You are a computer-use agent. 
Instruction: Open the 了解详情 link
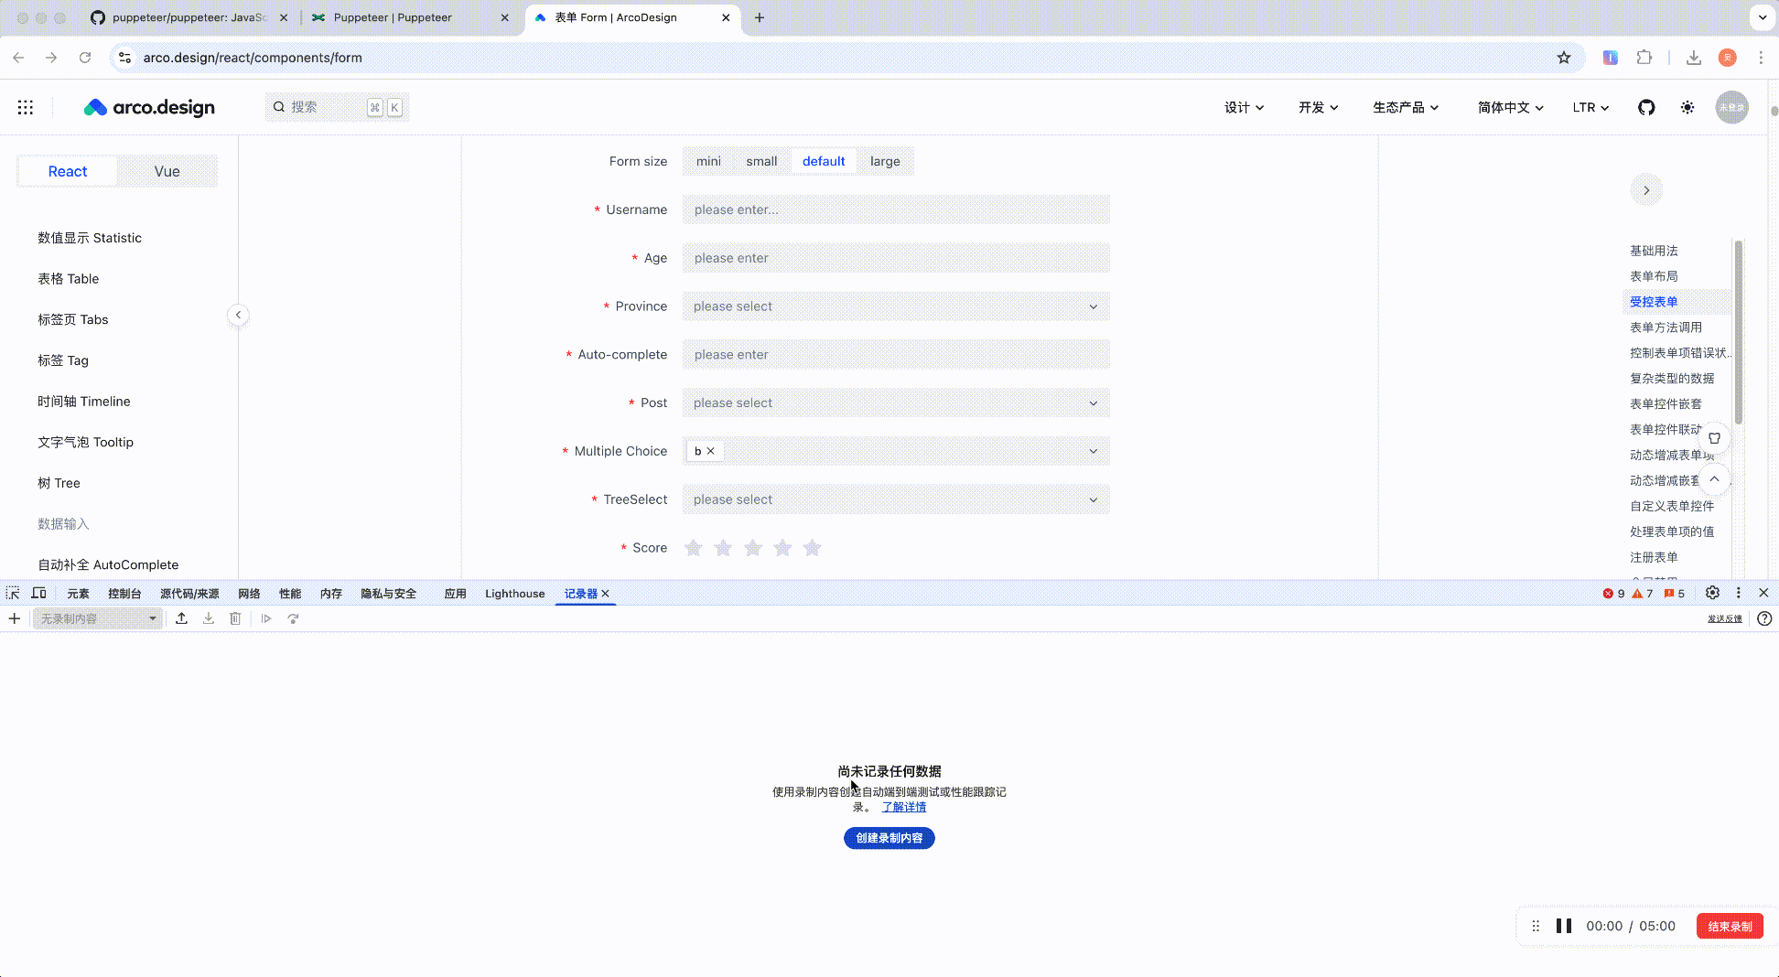tap(903, 807)
